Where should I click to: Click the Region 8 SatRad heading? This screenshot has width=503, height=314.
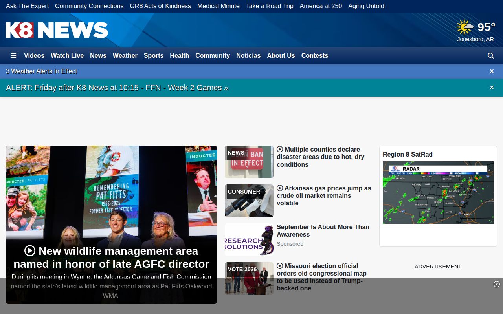408,155
